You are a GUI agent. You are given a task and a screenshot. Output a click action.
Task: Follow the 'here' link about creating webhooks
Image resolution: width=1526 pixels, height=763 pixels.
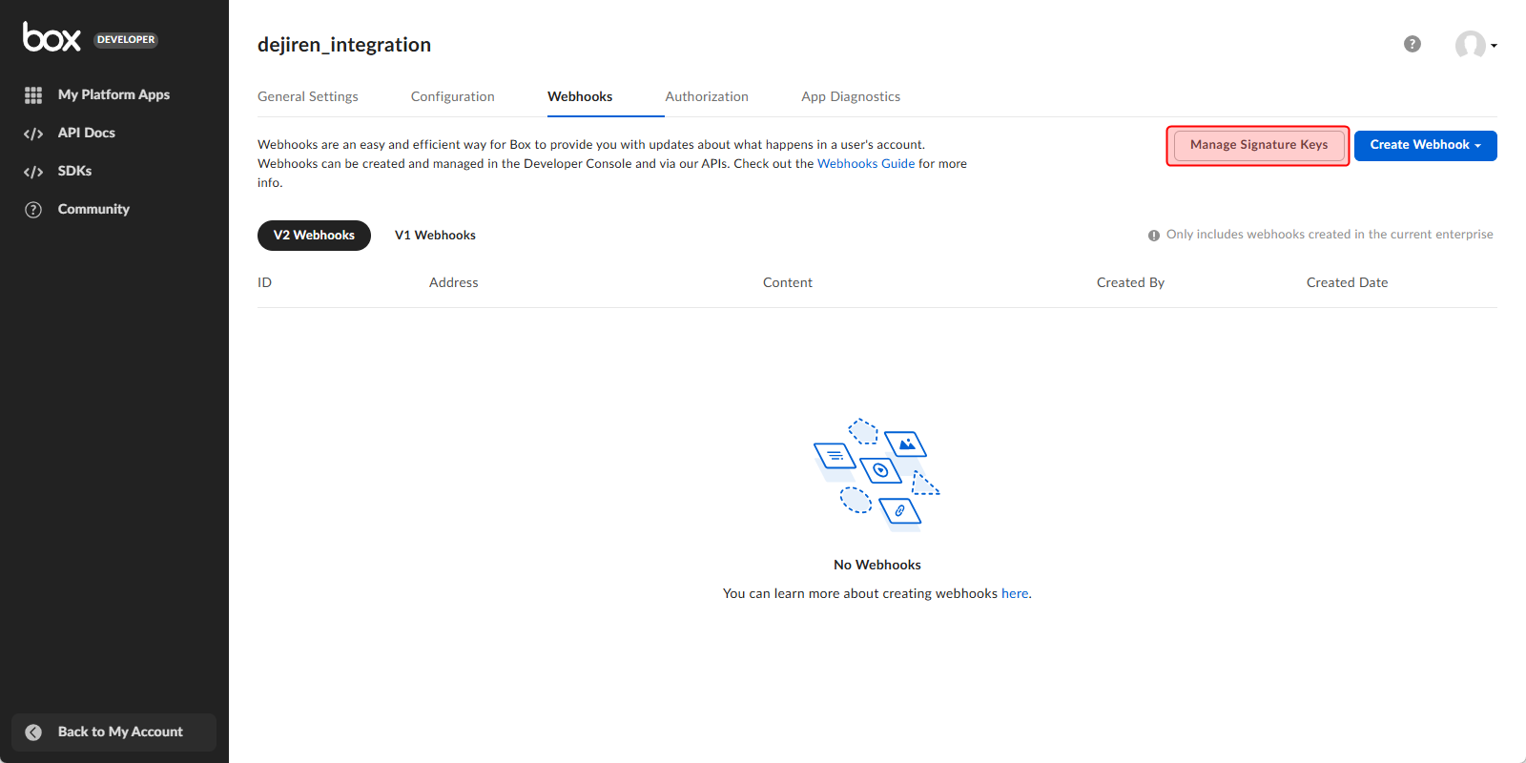[1015, 593]
